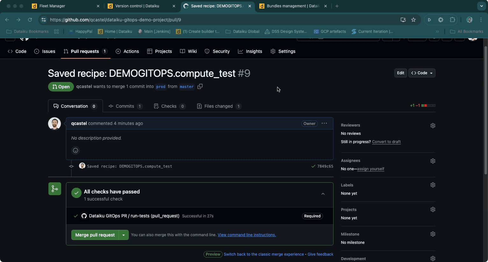Open Projects settings gear in sidebar

(x=433, y=209)
